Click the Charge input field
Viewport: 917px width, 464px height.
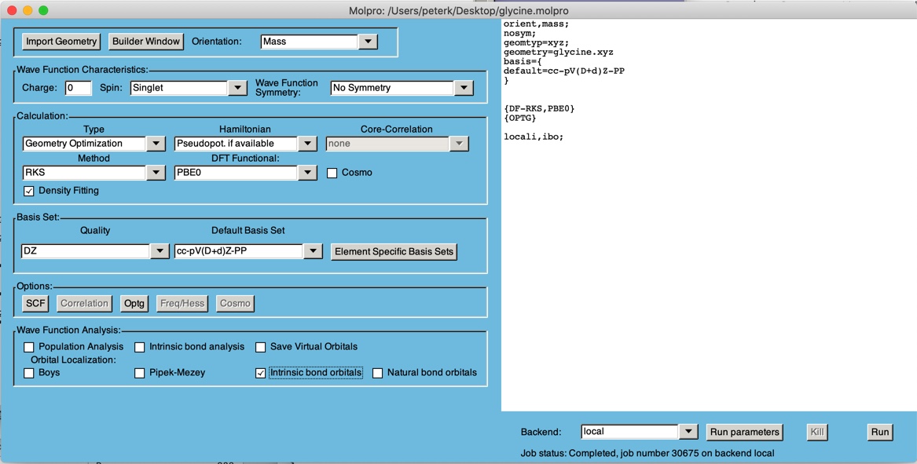78,88
